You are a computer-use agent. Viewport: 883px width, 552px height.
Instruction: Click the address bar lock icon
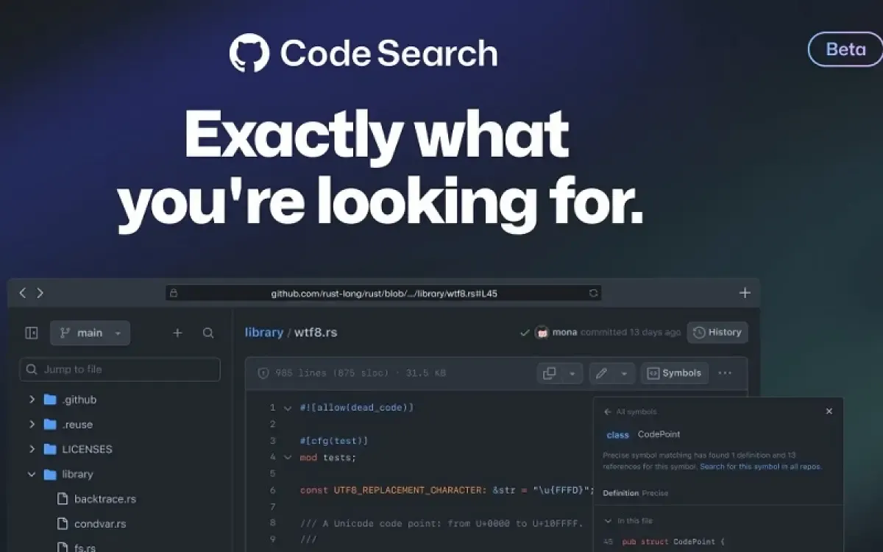174,293
